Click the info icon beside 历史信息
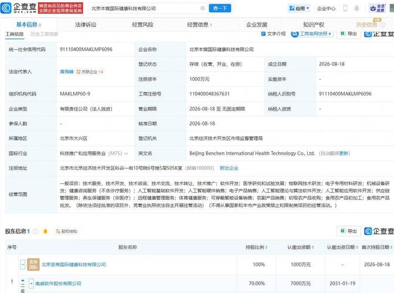 point(383,25)
